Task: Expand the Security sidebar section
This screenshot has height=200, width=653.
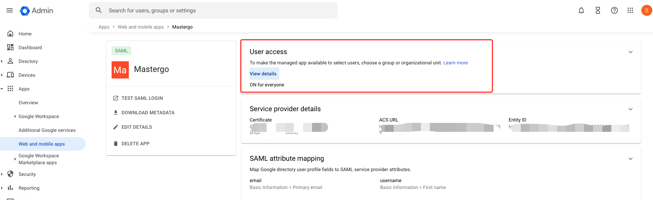Action: click(x=2, y=174)
